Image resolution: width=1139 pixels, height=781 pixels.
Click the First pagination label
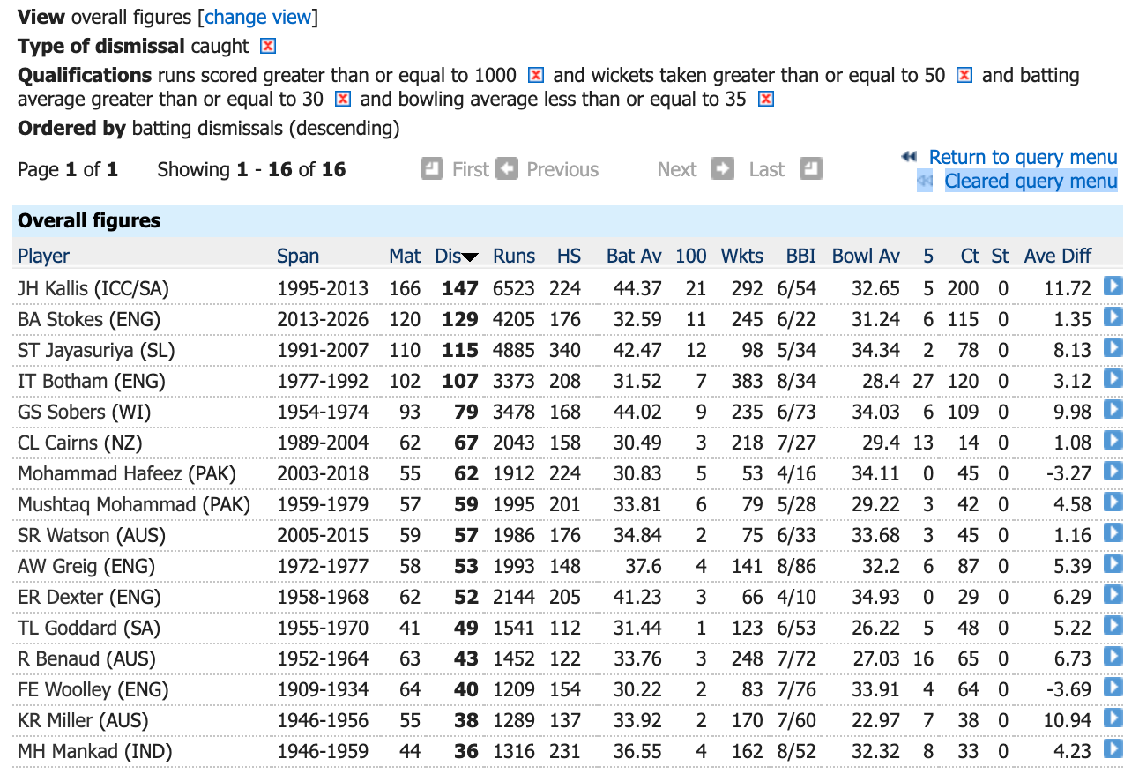coord(470,169)
